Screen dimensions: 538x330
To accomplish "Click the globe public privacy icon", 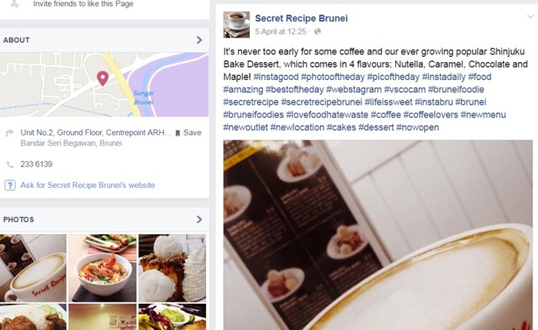I will pos(317,31).
